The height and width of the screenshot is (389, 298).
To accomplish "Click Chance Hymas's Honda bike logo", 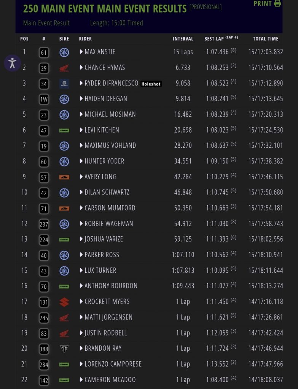I will [64, 68].
